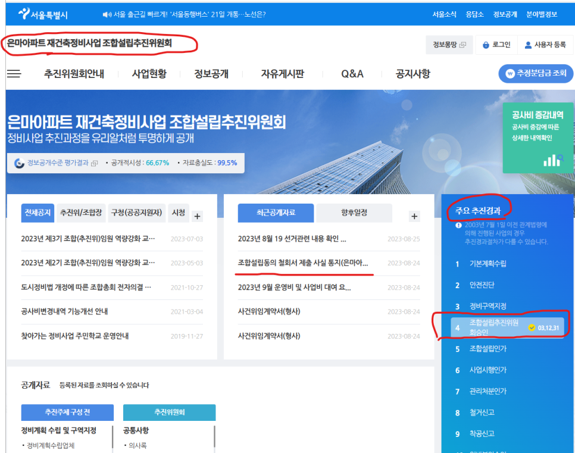Open 사업현황 menu
575x453 pixels.
pyautogui.click(x=149, y=74)
